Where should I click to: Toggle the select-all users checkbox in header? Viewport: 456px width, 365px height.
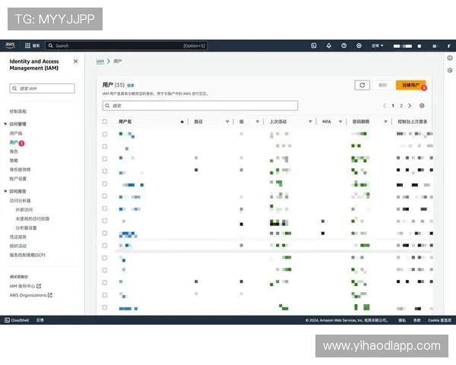point(105,122)
